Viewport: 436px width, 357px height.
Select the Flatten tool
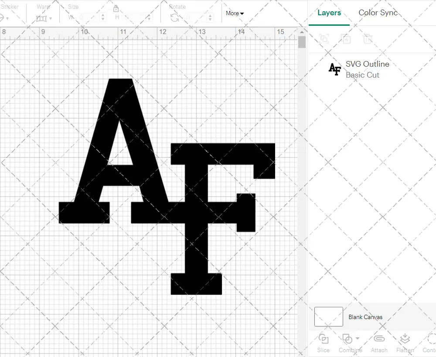click(404, 343)
